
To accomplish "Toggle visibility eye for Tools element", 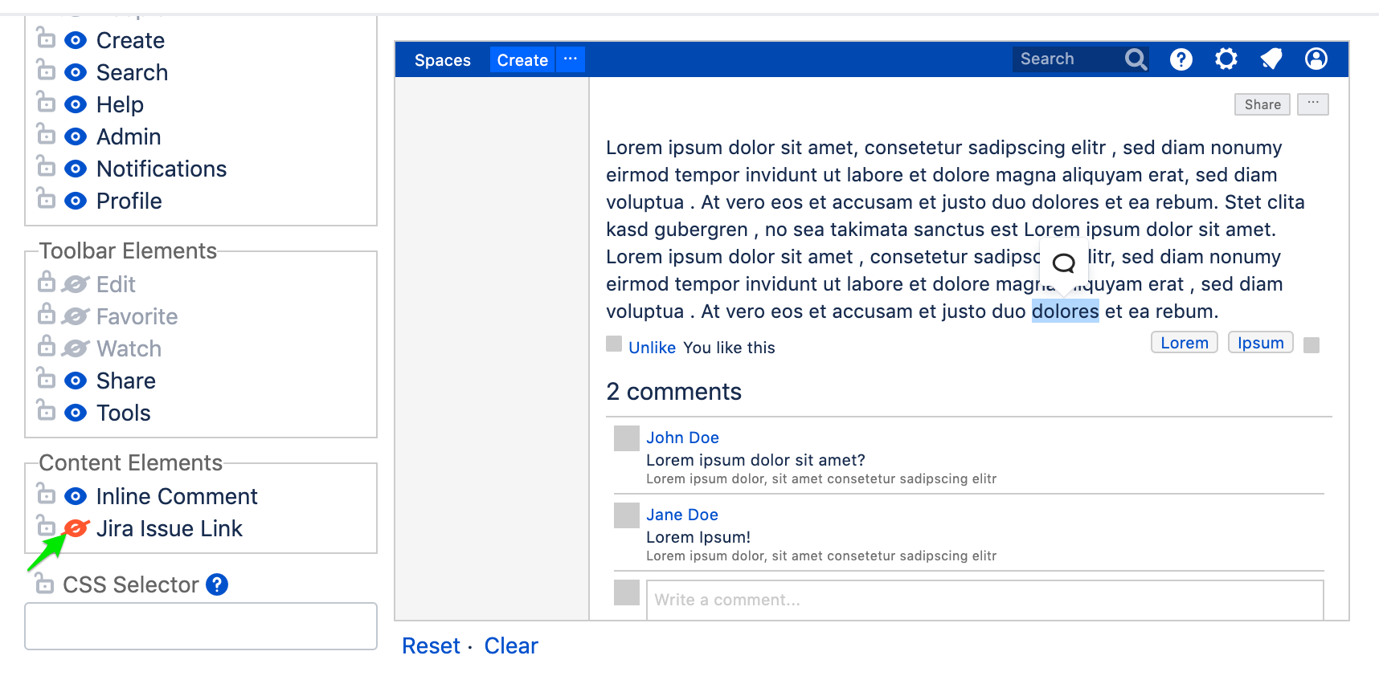I will tap(75, 413).
